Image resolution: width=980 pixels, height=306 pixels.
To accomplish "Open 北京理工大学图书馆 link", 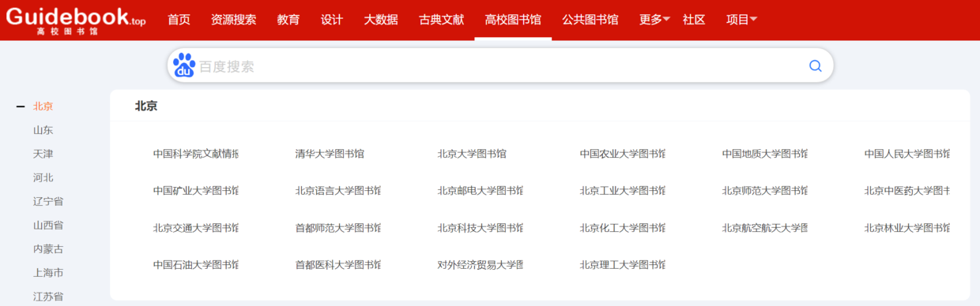I will (x=623, y=265).
